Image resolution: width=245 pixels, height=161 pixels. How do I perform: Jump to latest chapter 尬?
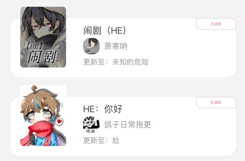click(x=116, y=141)
